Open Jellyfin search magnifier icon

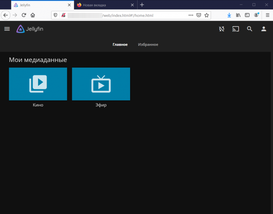pos(250,29)
